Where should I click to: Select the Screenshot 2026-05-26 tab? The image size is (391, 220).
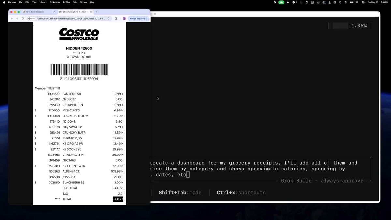click(x=76, y=12)
